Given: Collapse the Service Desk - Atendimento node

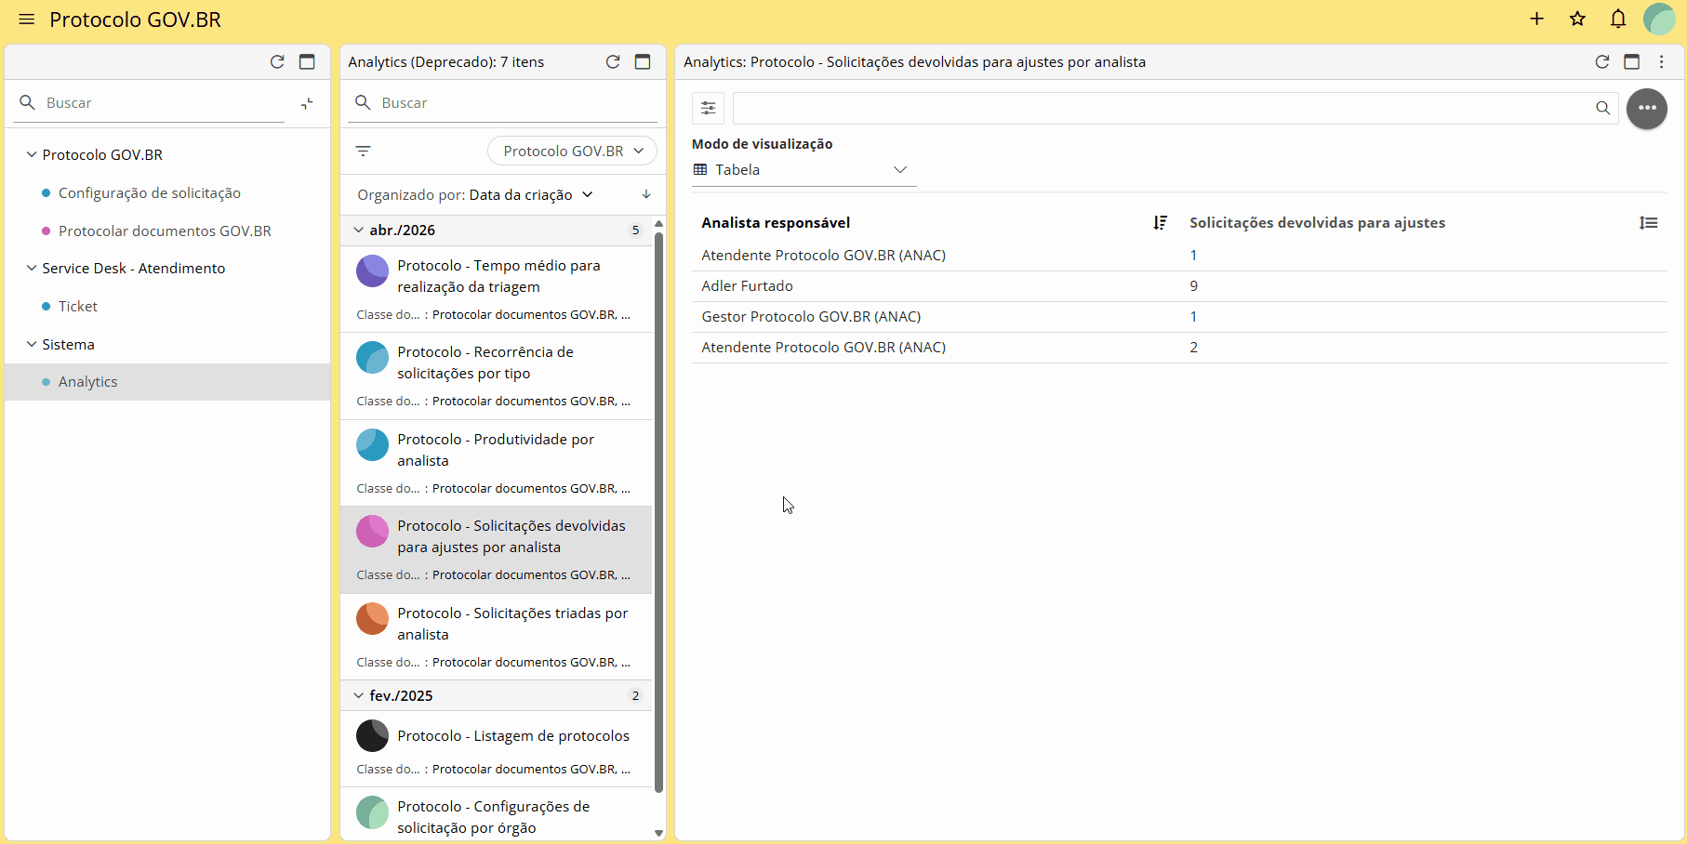Looking at the screenshot, I should pyautogui.click(x=32, y=268).
